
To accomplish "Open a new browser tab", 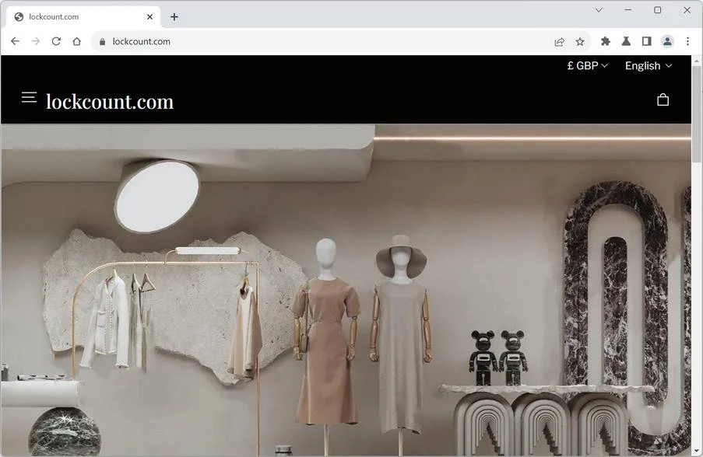I will click(174, 17).
